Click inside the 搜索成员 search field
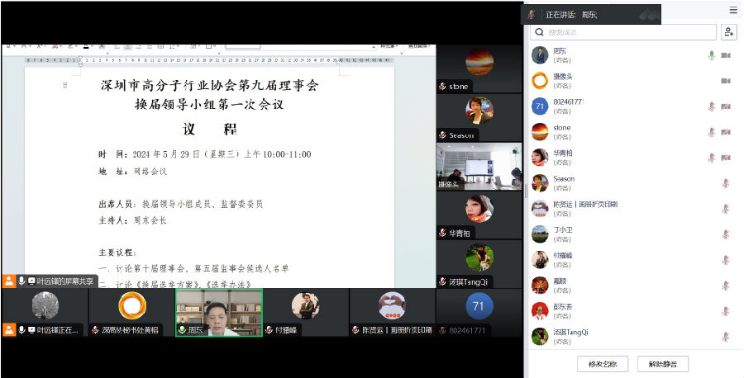This screenshot has height=378, width=744. [623, 32]
